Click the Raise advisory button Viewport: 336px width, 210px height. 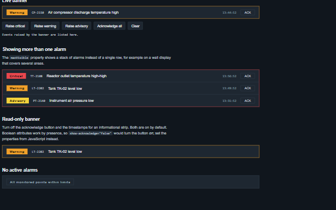[77, 26]
